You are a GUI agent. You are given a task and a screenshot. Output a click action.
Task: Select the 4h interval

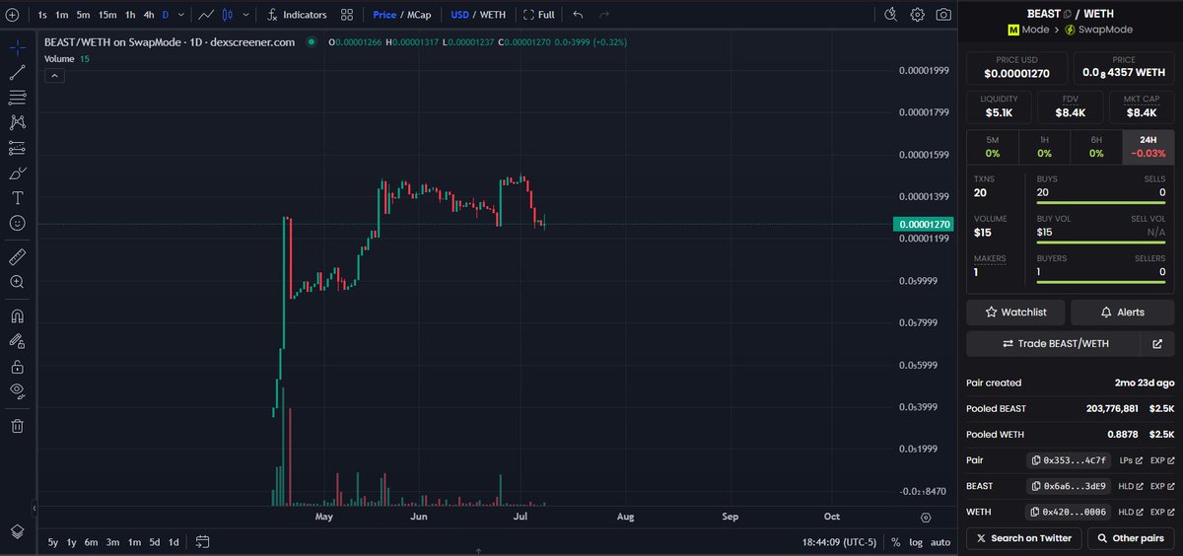pos(148,15)
